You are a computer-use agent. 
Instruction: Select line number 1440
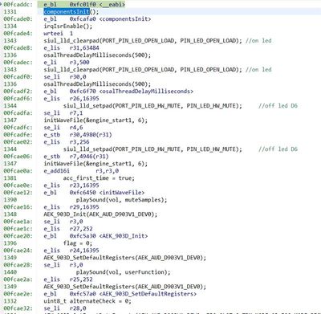[x=10, y=272]
